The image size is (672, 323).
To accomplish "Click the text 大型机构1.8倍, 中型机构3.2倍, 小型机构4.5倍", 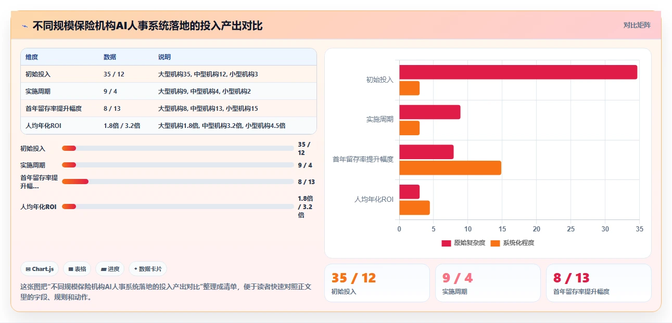I will 222,126.
